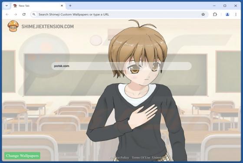
Task: Go back with the back arrow
Action: point(7,14)
